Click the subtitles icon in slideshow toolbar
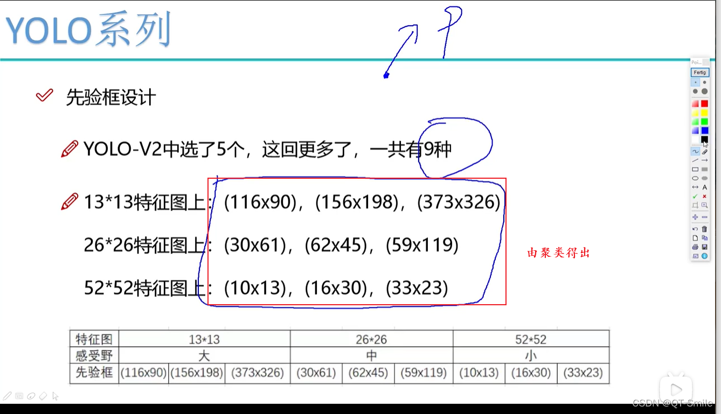Image resolution: width=721 pixels, height=414 pixels. click(x=19, y=396)
